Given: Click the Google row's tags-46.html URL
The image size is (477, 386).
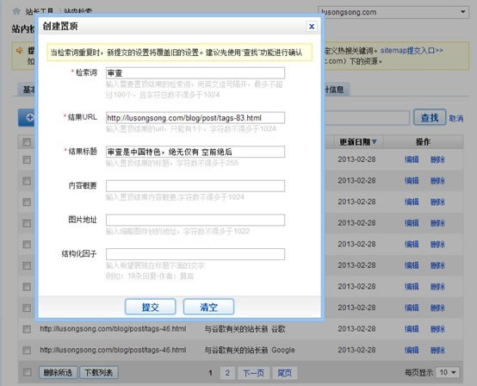Looking at the screenshot, I should (113, 350).
